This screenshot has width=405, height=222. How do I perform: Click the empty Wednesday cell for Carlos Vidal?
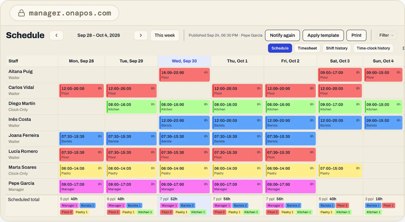tap(184, 91)
